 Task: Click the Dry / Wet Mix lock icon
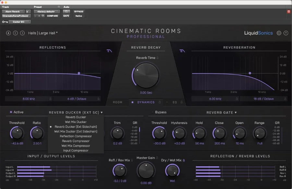(x=184, y=160)
